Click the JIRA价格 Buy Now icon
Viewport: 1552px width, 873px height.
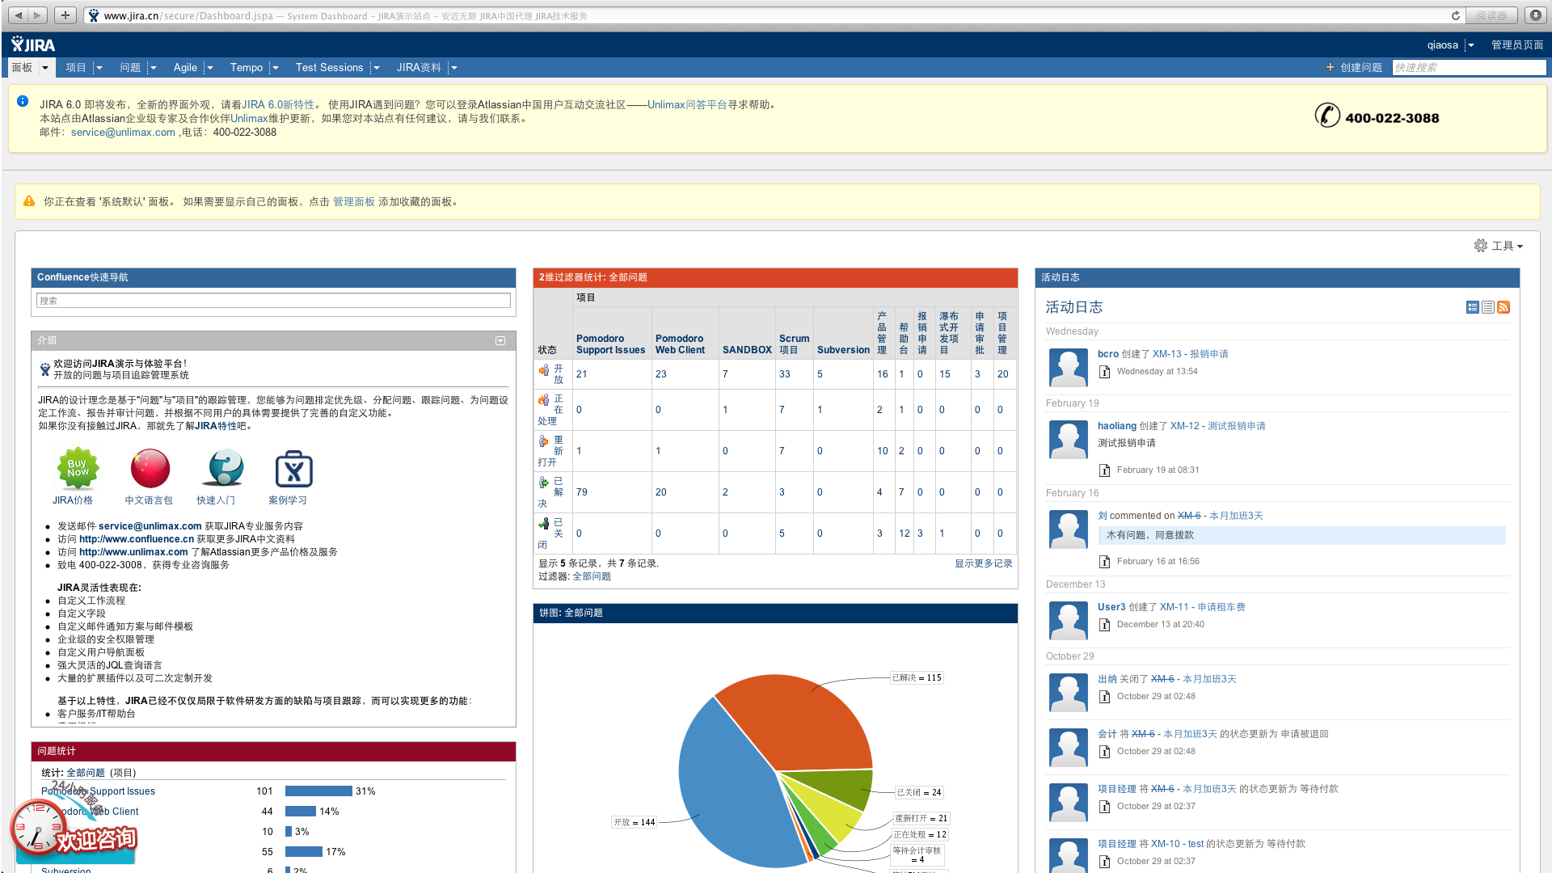click(x=78, y=469)
